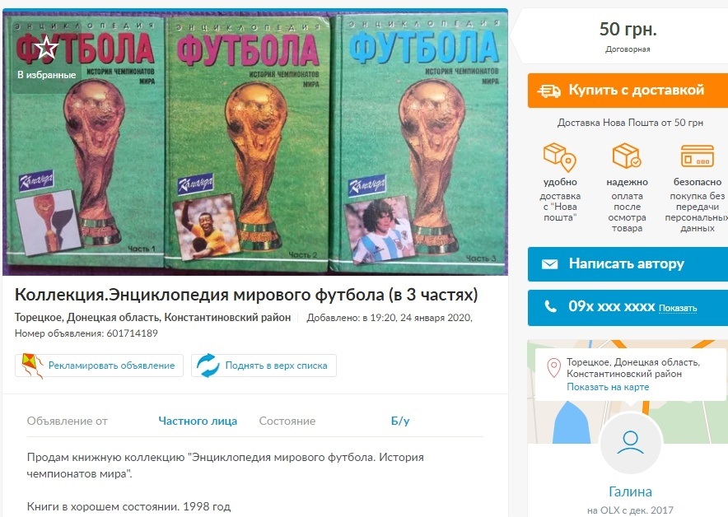The height and width of the screenshot is (517, 728).
Task: Select the Б/у condition link
Action: coord(400,421)
